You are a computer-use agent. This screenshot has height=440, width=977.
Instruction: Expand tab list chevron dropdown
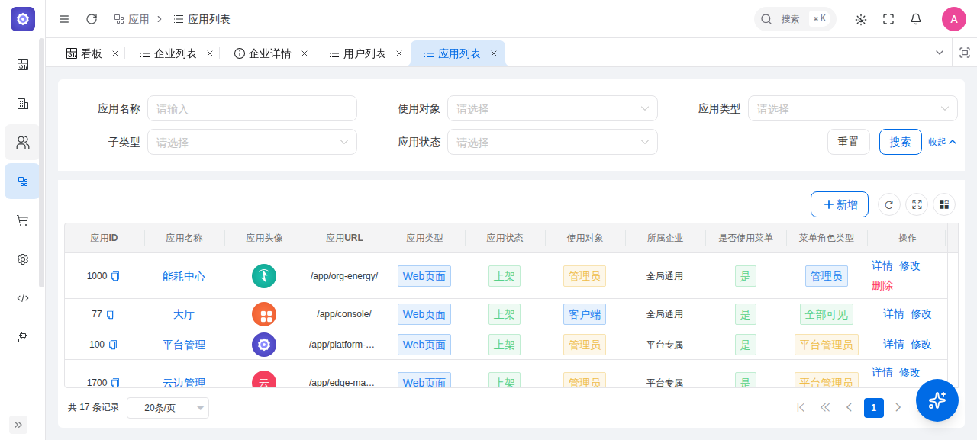(x=940, y=53)
